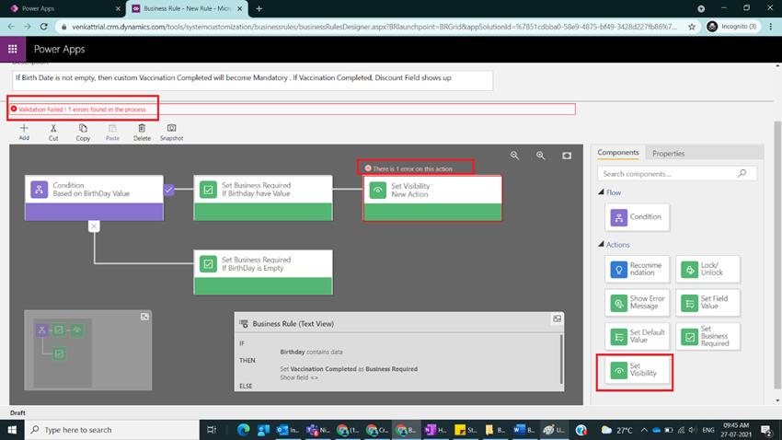This screenshot has height=440, width=782.
Task: Select the Set Visibility New Action node
Action: coord(432,198)
